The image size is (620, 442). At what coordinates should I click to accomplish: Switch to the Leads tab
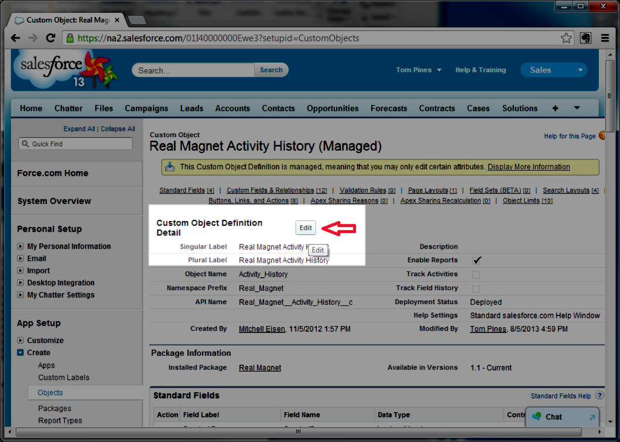point(192,108)
